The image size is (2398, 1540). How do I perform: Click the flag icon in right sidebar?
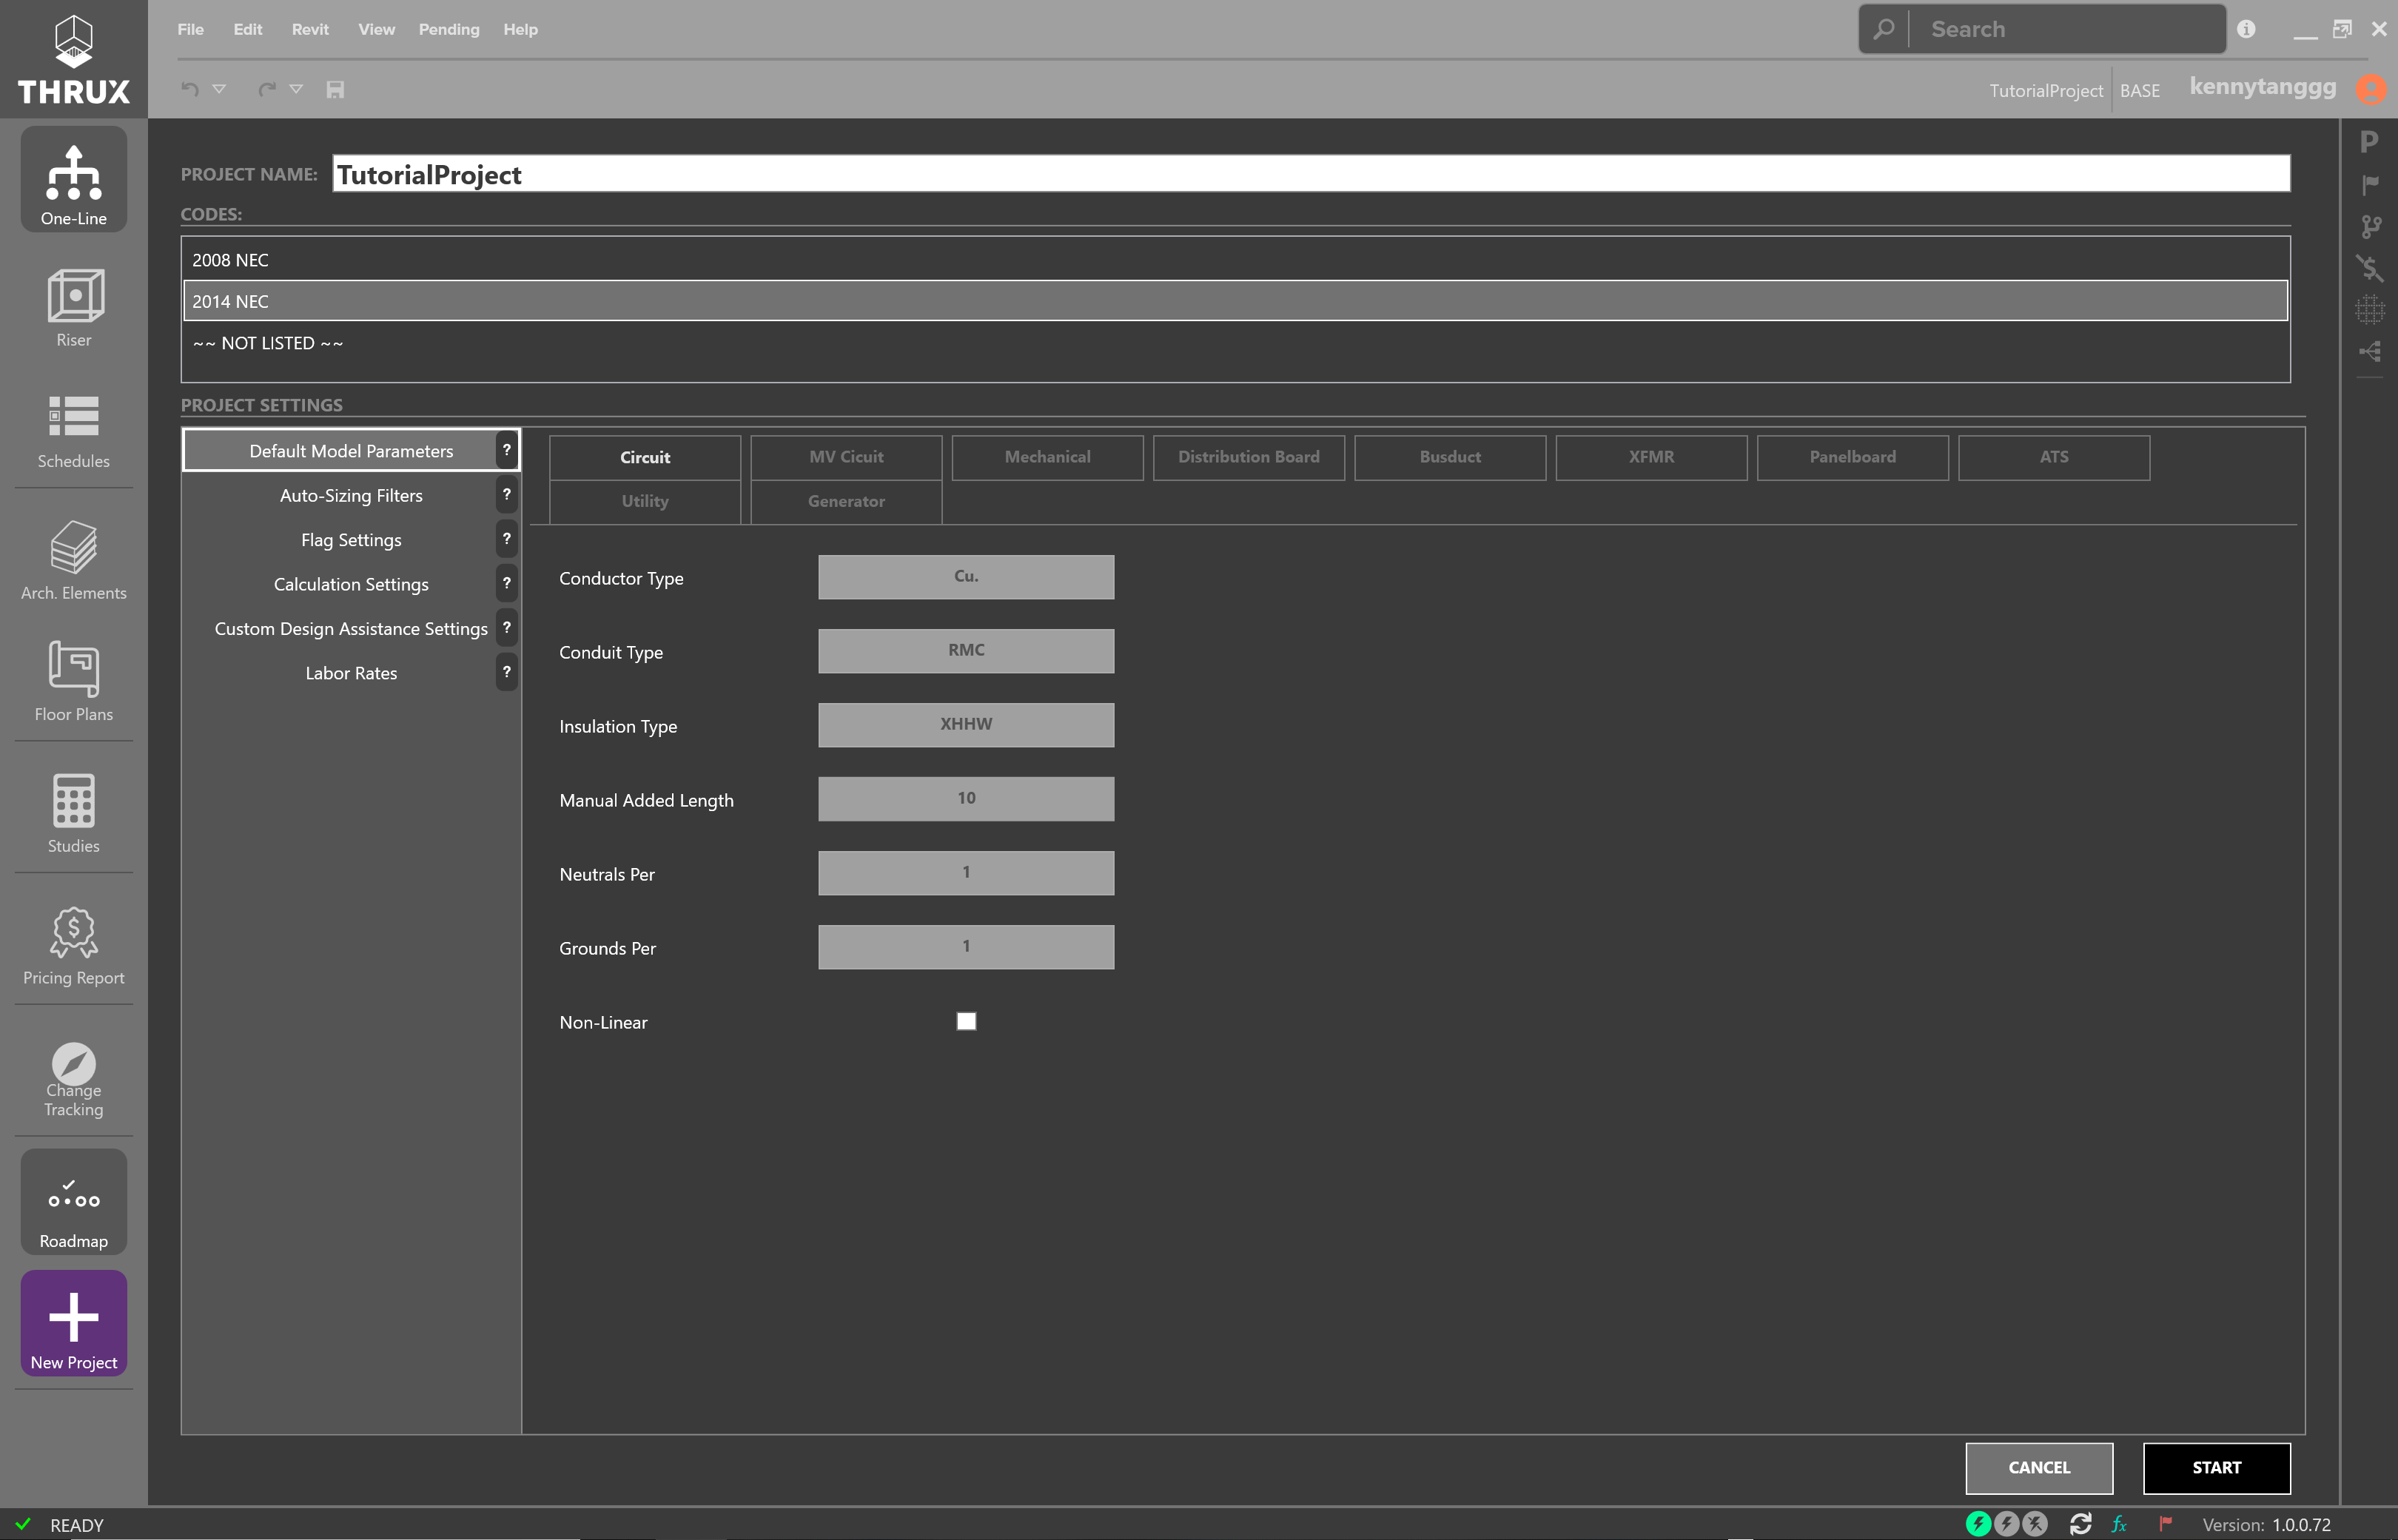[2370, 184]
